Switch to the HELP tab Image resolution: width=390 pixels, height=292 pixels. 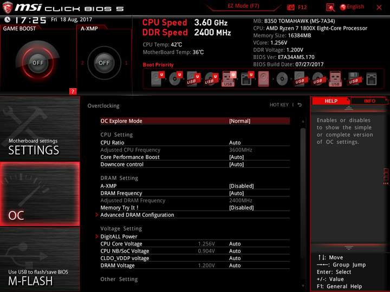tap(331, 101)
